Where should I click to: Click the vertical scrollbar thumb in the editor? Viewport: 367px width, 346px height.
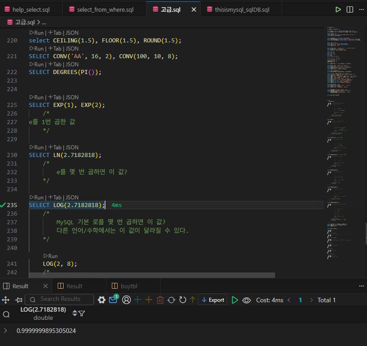coord(366,234)
